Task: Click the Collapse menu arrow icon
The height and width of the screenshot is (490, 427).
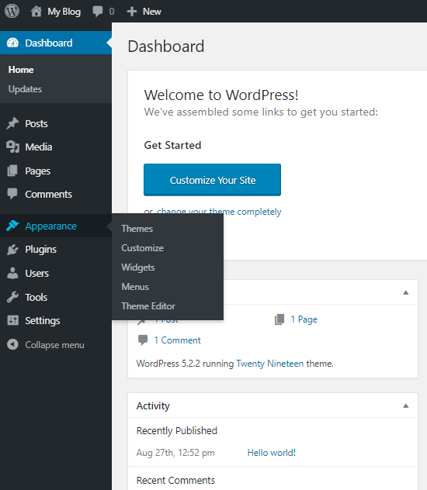Action: tap(12, 344)
